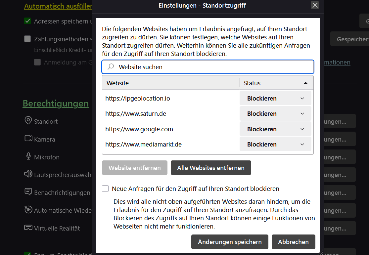Viewport: 369px width, 255px height.
Task: Enable blocking new location access requests
Action: (x=105, y=189)
